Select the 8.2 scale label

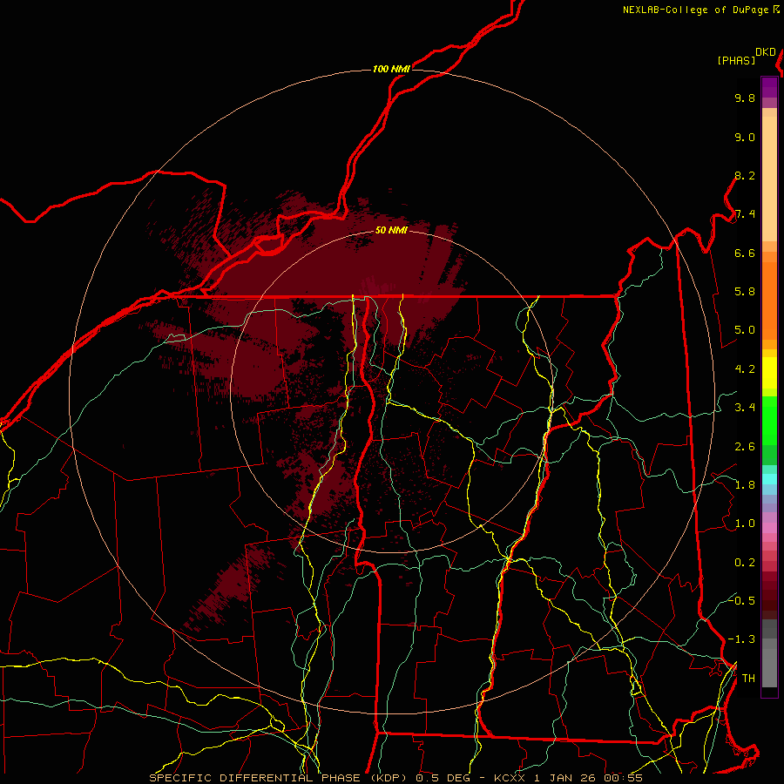(x=745, y=175)
